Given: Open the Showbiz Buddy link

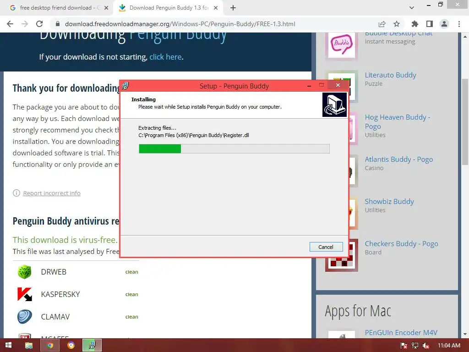Looking at the screenshot, I should (389, 202).
